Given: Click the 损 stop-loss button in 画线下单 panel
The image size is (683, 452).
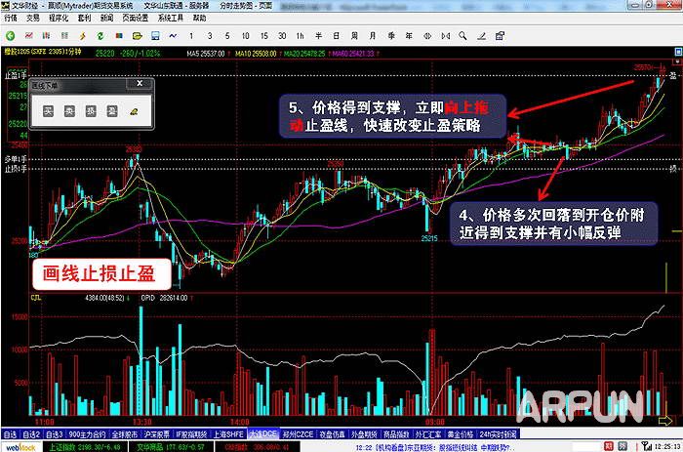Looking at the screenshot, I should (91, 111).
